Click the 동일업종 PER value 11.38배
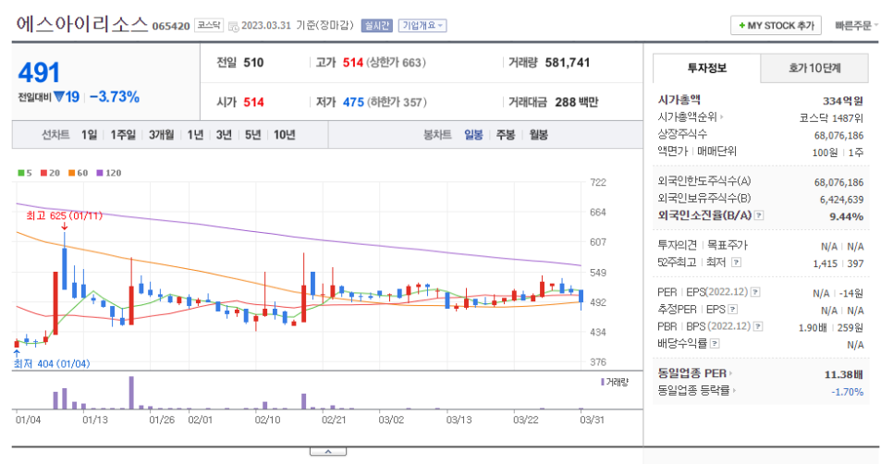 (x=844, y=374)
